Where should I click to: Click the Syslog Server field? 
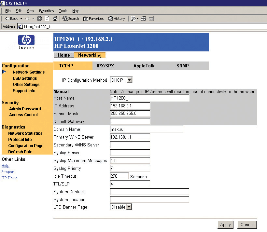tap(130, 153)
